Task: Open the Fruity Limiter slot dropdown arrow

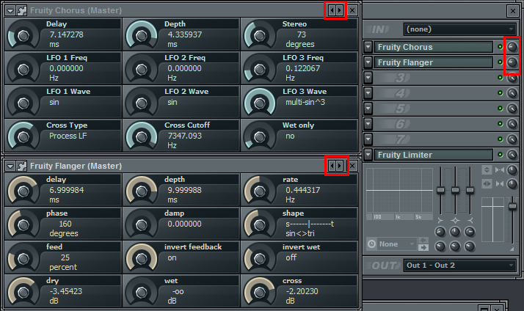Action: (x=368, y=155)
